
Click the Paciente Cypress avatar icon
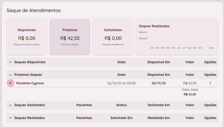pyautogui.click(x=11, y=83)
